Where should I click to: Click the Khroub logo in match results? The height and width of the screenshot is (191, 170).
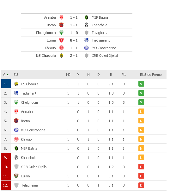(61, 48)
